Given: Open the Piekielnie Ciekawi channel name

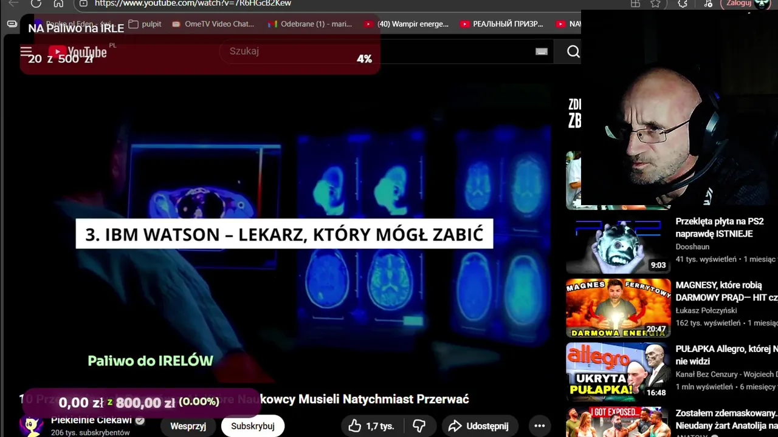Looking at the screenshot, I should pyautogui.click(x=91, y=420).
